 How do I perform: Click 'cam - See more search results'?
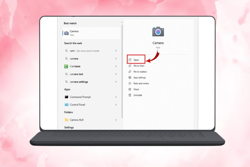coord(84,51)
